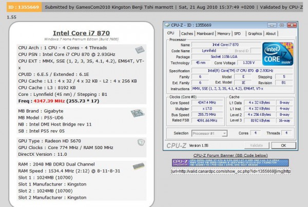Switch to the Memory tab
Viewport: 308px width, 207px height.
point(223,33)
